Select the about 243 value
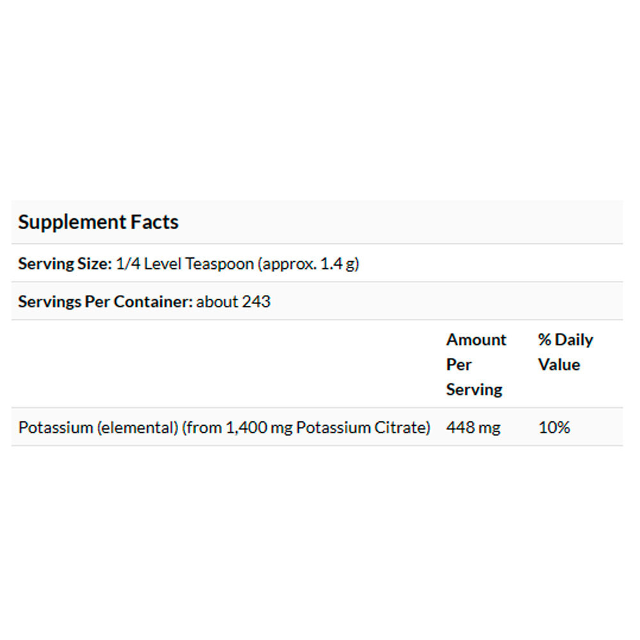The image size is (640, 640). point(234,301)
